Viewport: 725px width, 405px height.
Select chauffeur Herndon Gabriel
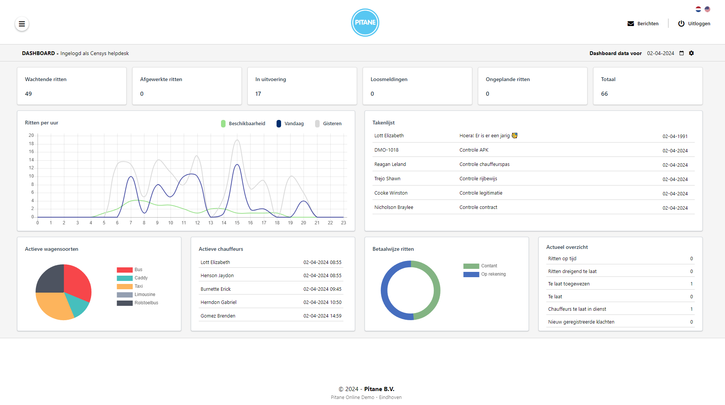click(271, 302)
